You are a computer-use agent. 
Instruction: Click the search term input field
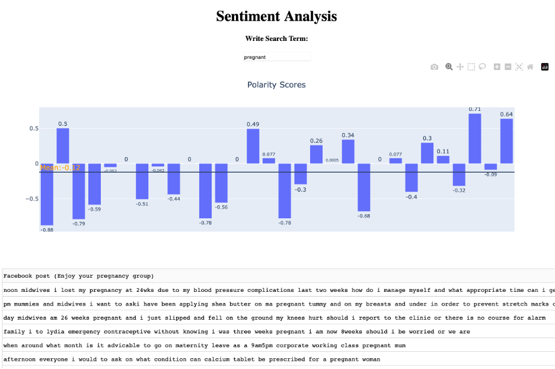coord(276,57)
